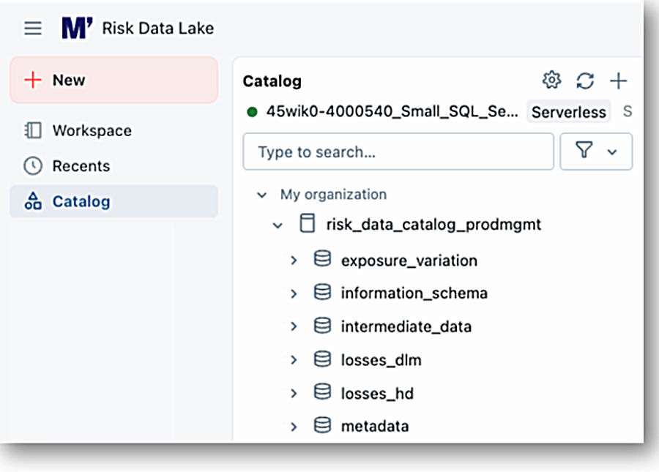
Task: Select intermediate_data schema name
Action: (406, 326)
